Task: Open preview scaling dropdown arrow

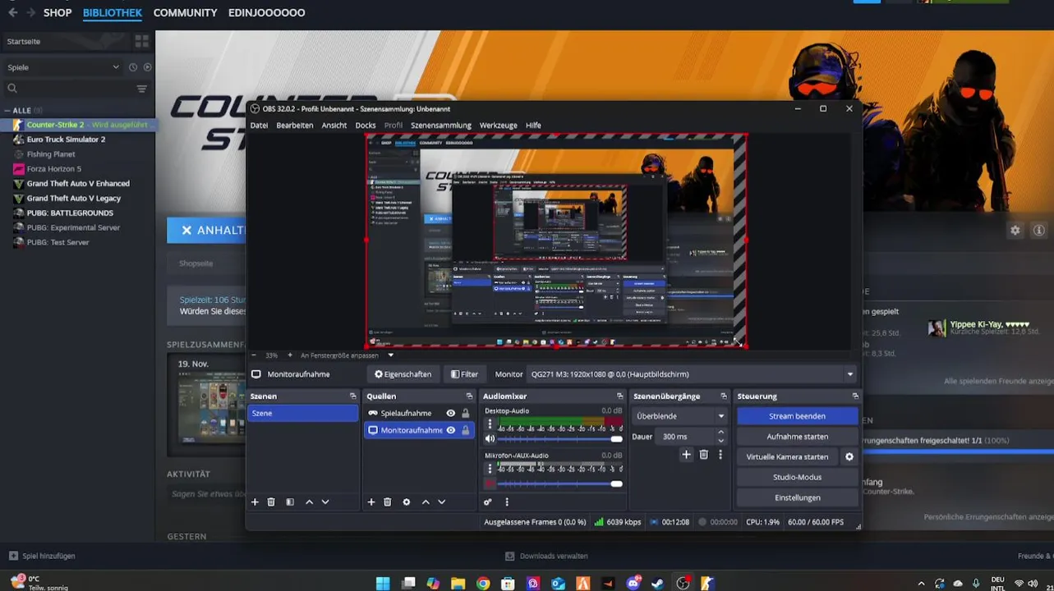Action: 391,355
